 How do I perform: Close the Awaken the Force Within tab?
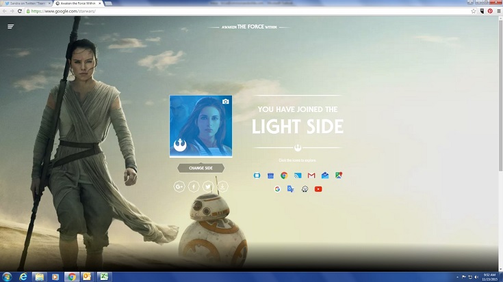(100, 3)
